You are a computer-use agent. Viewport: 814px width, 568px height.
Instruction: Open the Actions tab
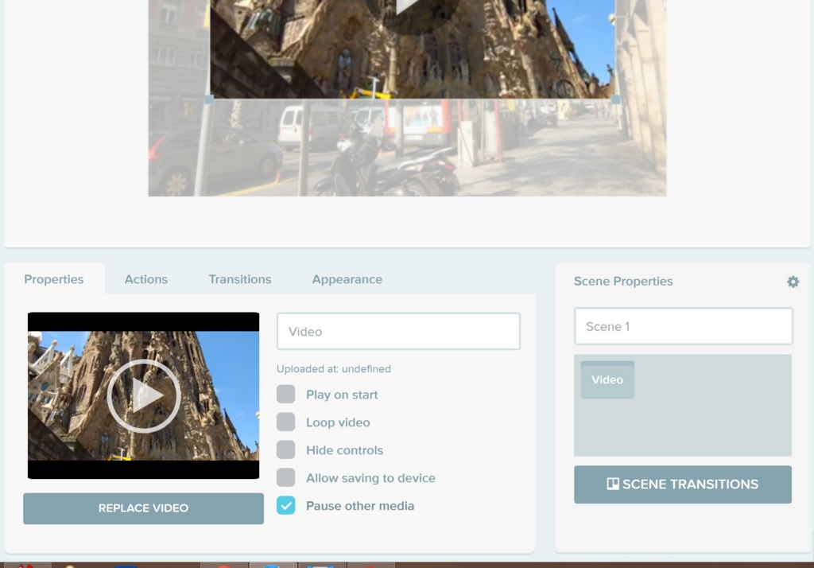(146, 279)
